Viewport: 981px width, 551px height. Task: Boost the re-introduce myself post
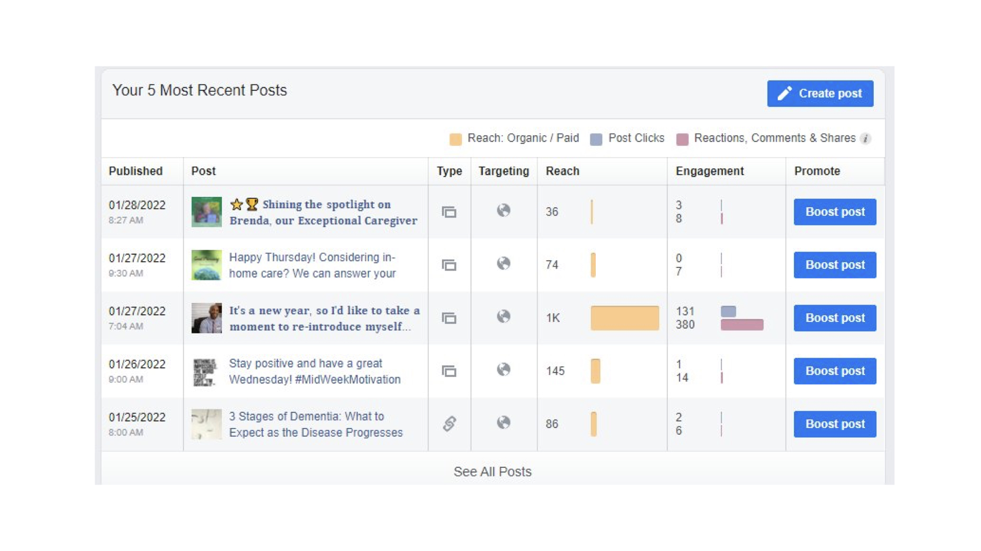pyautogui.click(x=834, y=318)
